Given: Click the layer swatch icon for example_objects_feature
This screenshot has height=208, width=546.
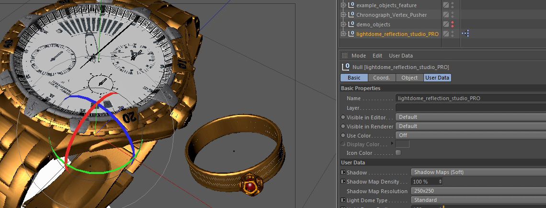Looking at the screenshot, I should [x=446, y=5].
